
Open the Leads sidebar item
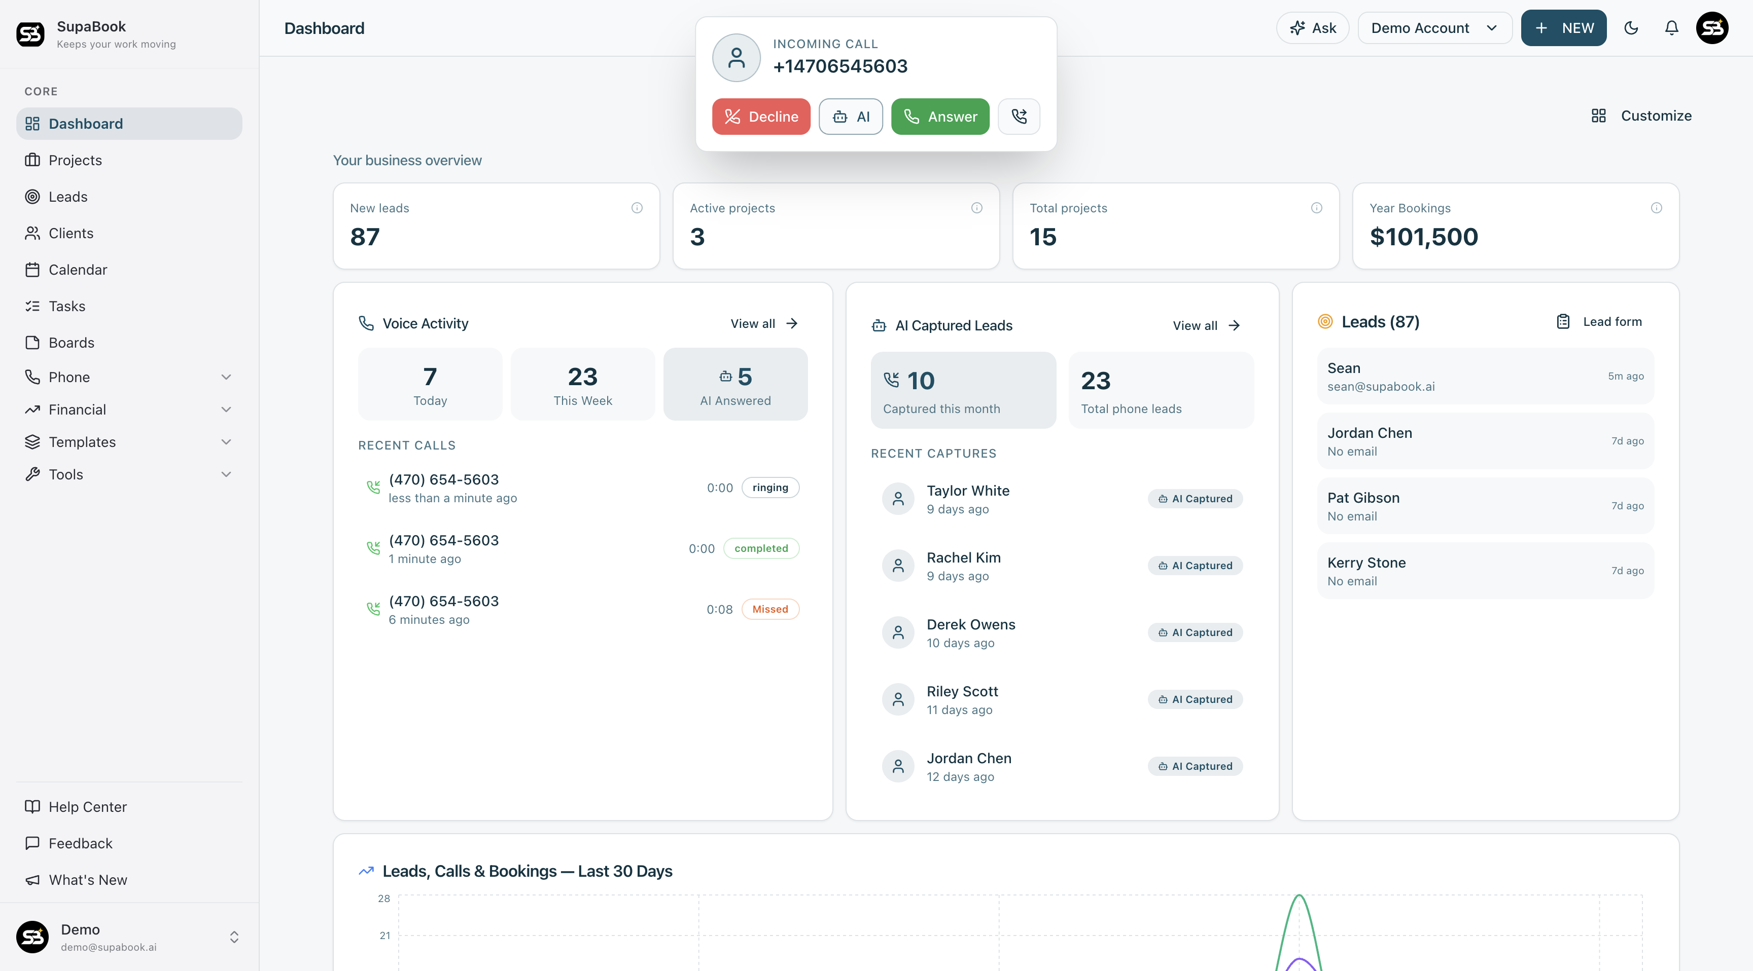[129, 197]
